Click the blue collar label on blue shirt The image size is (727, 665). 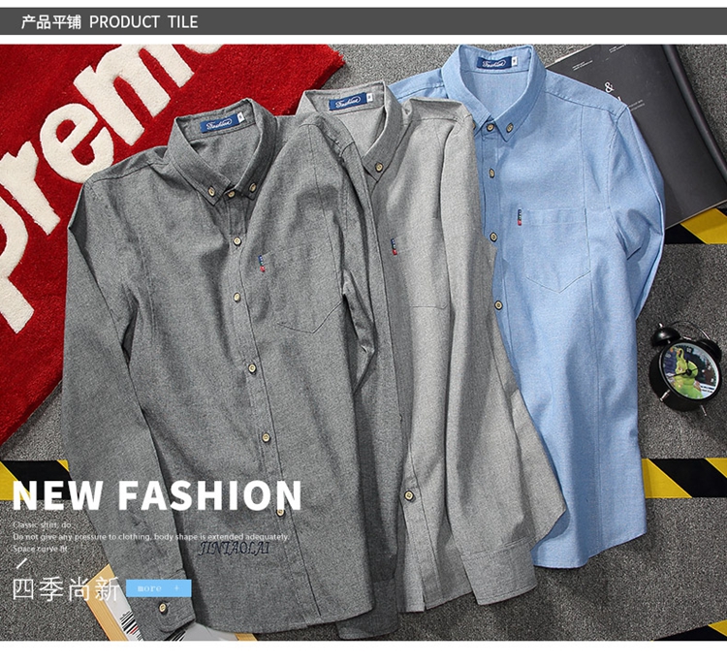[497, 63]
